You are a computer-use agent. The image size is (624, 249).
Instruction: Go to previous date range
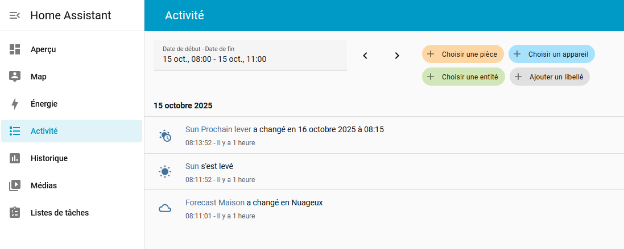[x=365, y=56]
